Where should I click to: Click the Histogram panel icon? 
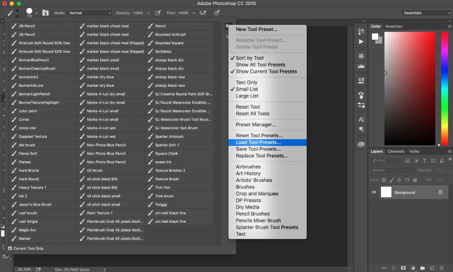[361, 66]
